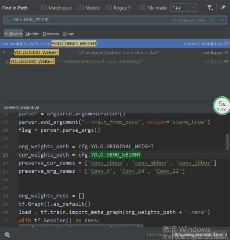Select the config.py 43 result row

[x=115, y=52]
